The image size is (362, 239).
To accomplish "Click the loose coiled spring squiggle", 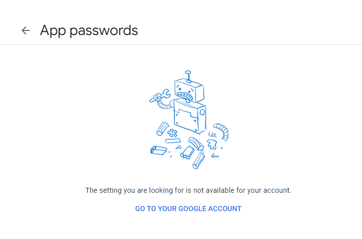I will coord(211,134).
